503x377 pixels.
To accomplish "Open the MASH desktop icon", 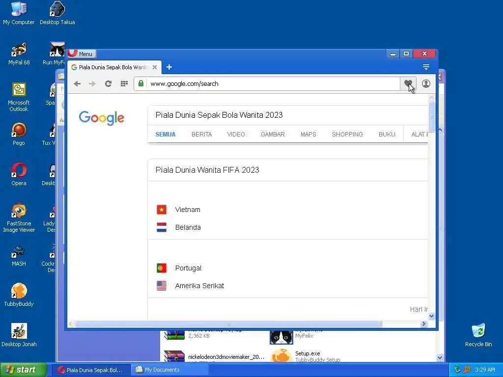I will point(19,255).
